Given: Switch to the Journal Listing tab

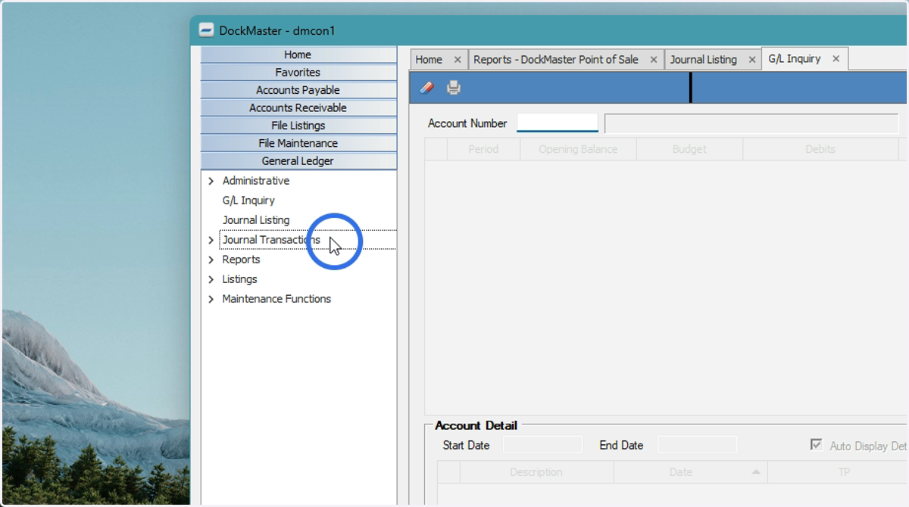Looking at the screenshot, I should (704, 60).
